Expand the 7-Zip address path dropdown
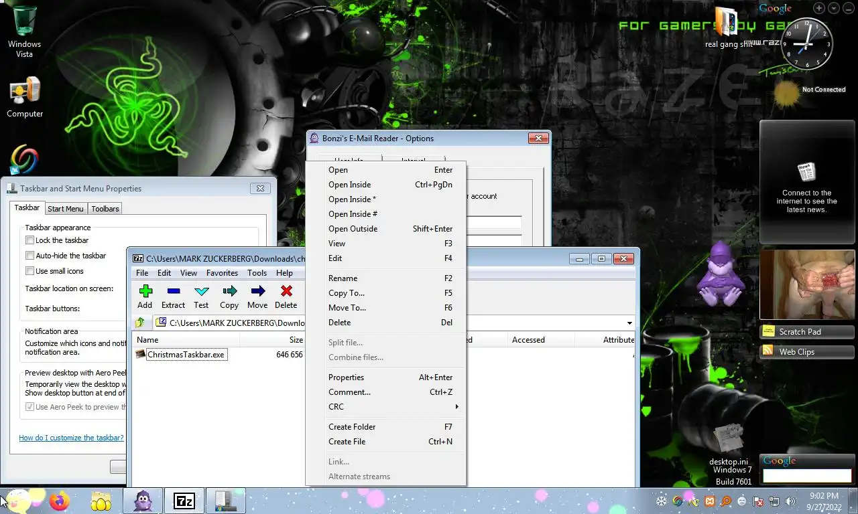 629,323
